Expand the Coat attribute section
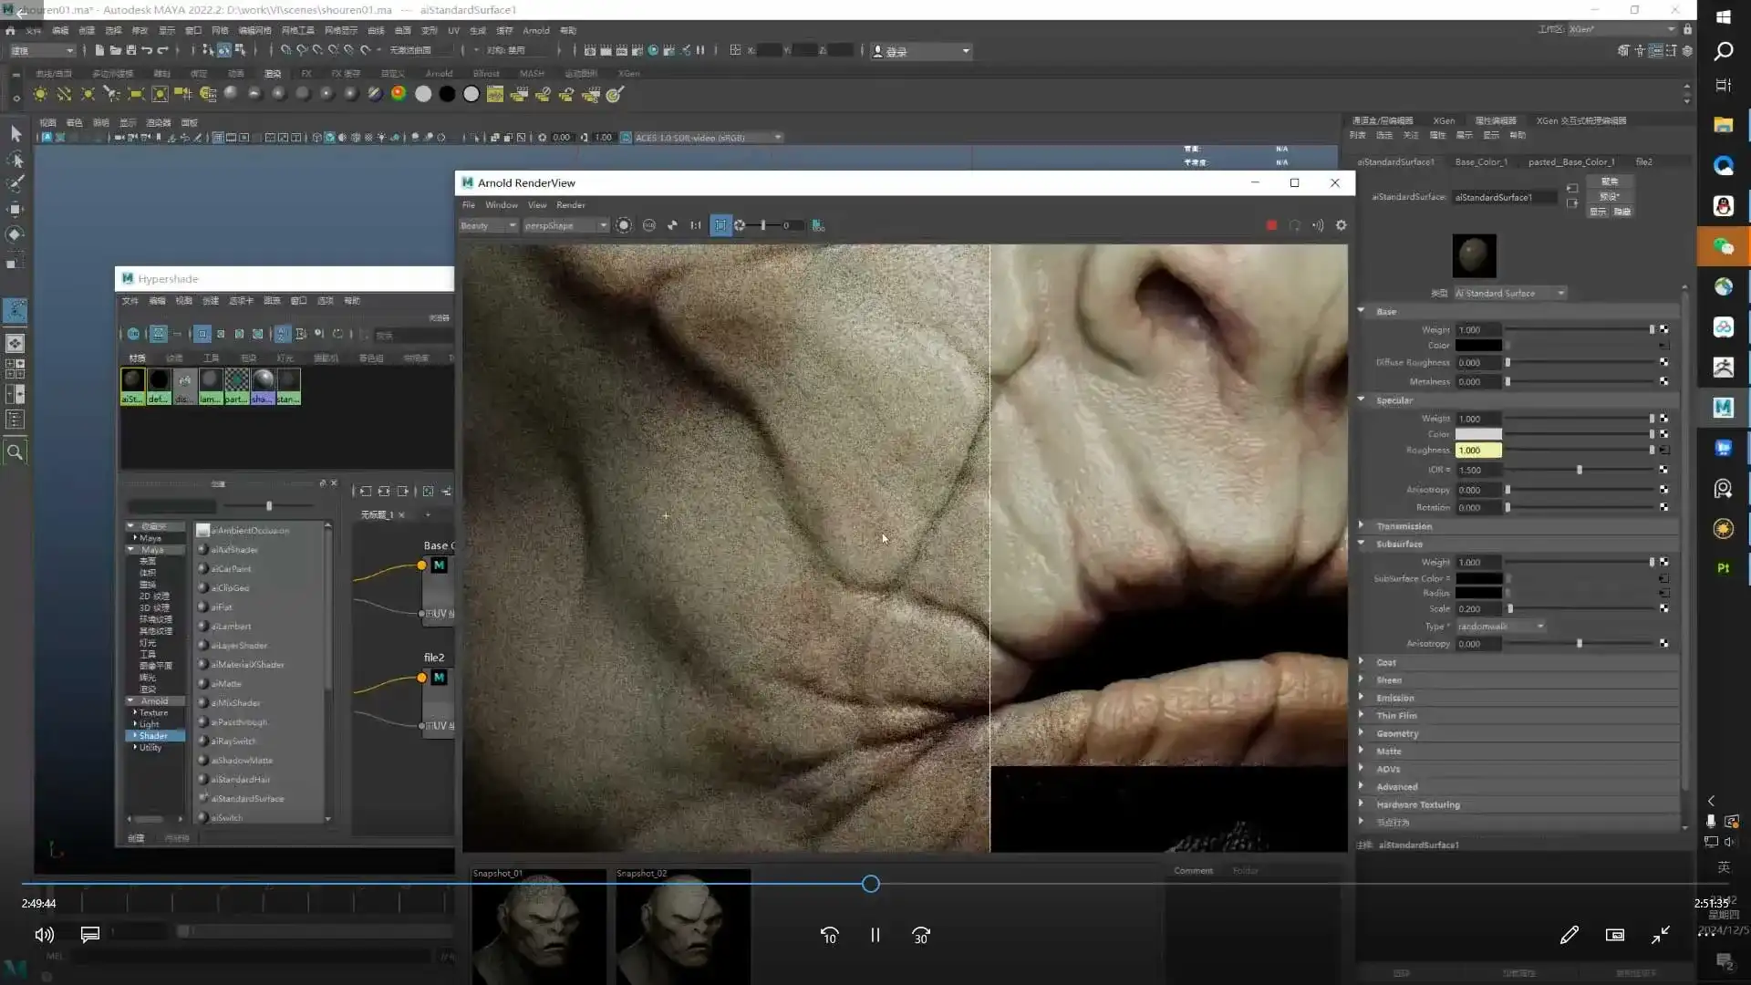1751x985 pixels. 1385,663
